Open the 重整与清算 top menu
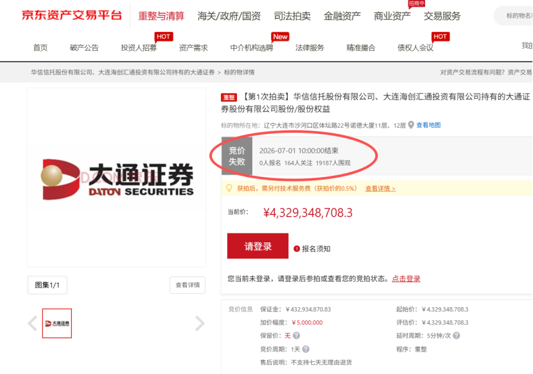This screenshot has height=374, width=533. click(161, 16)
